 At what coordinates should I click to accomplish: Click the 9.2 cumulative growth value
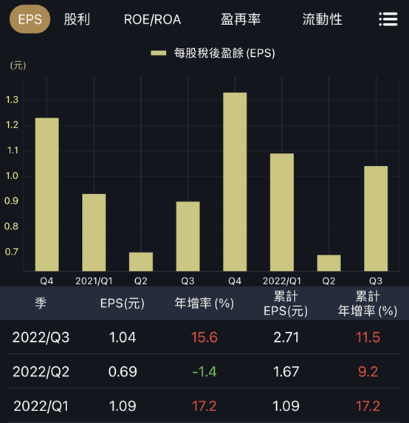[368, 371]
